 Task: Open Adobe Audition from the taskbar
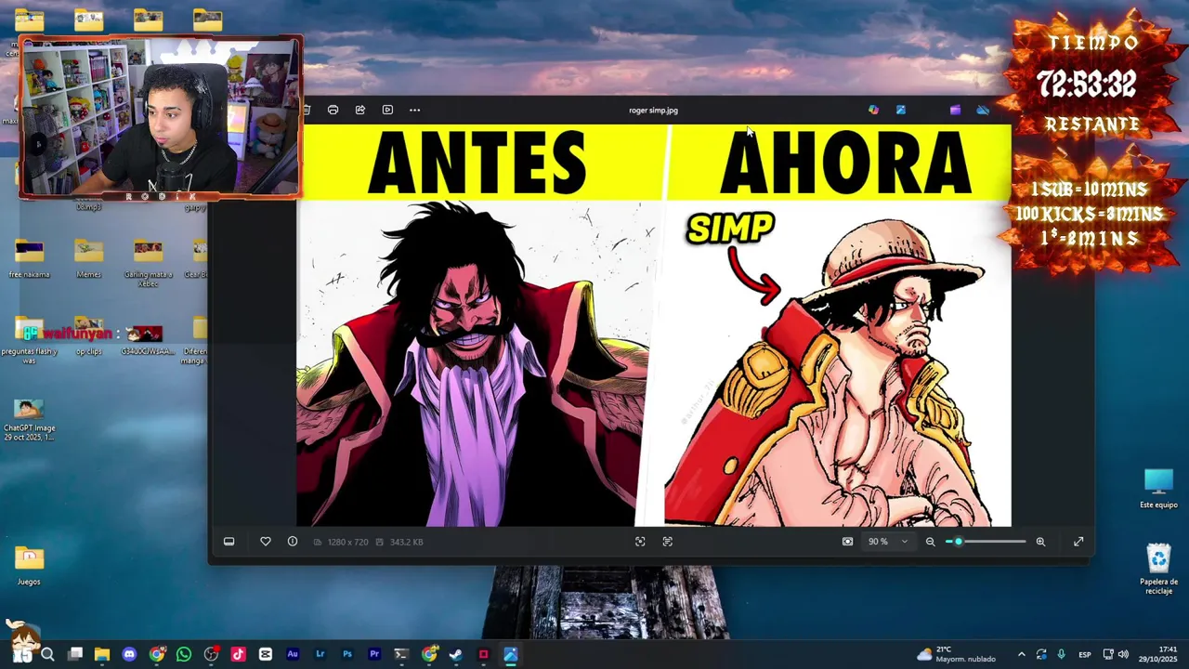tap(293, 654)
